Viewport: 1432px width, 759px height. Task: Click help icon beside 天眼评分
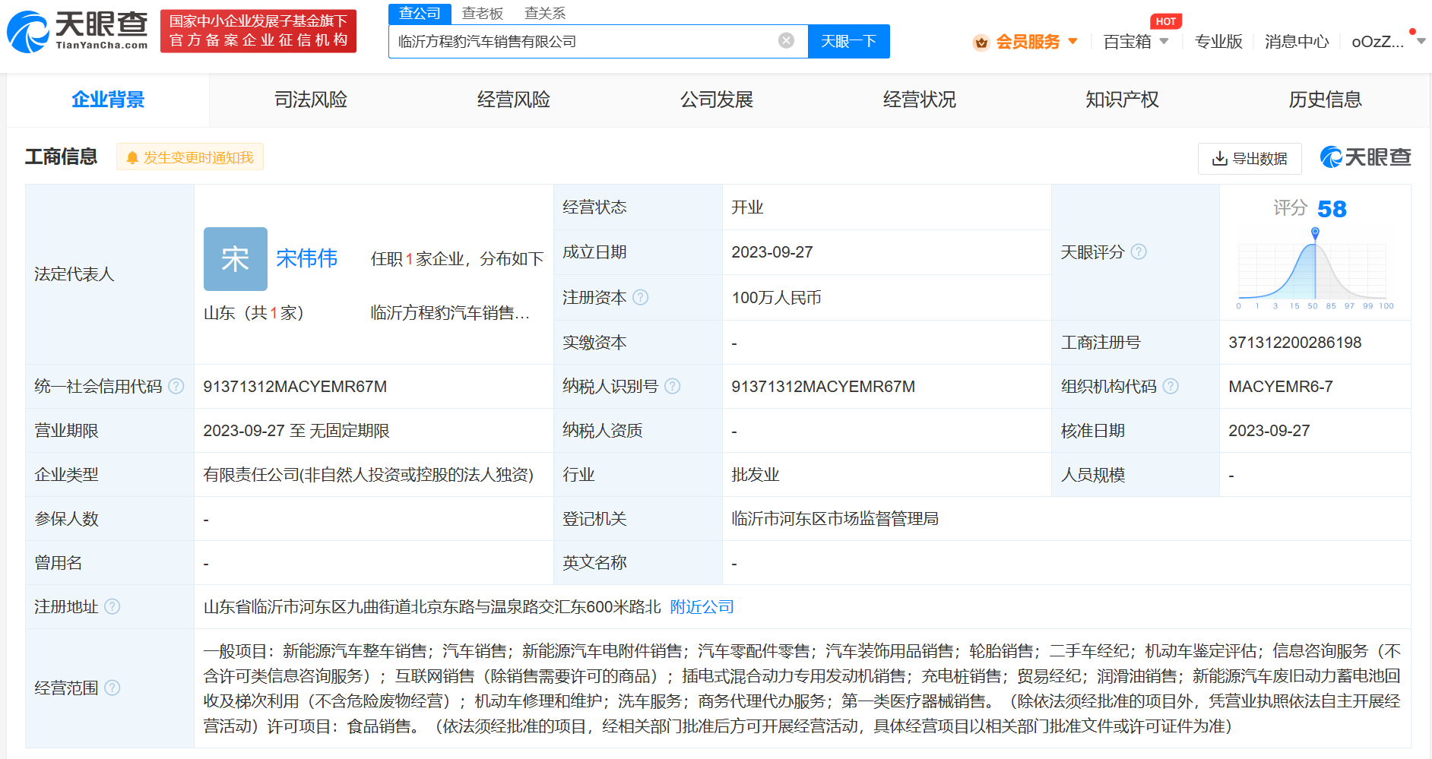(1139, 252)
